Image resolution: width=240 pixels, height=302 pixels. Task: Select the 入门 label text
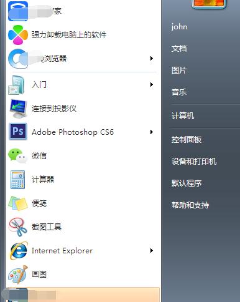pyautogui.click(x=39, y=85)
